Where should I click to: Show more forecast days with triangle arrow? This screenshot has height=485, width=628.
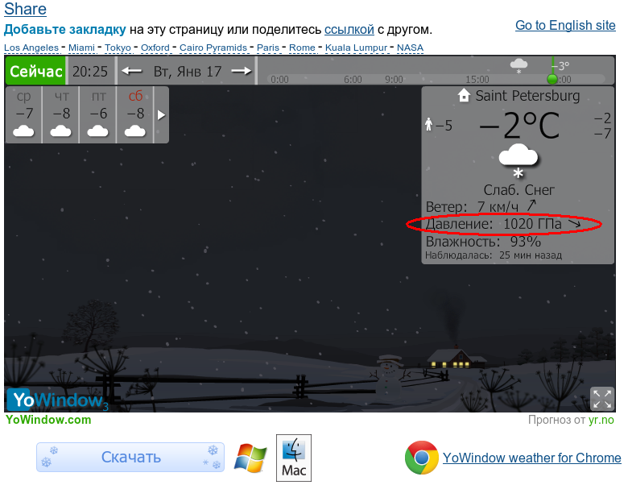tap(161, 115)
